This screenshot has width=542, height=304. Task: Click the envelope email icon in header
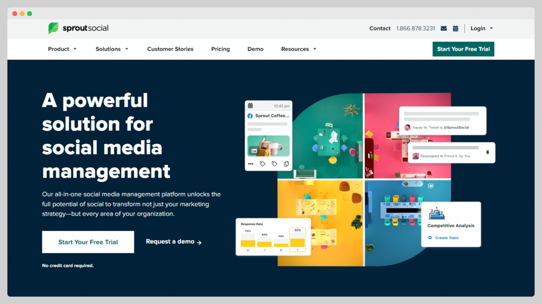click(x=444, y=29)
